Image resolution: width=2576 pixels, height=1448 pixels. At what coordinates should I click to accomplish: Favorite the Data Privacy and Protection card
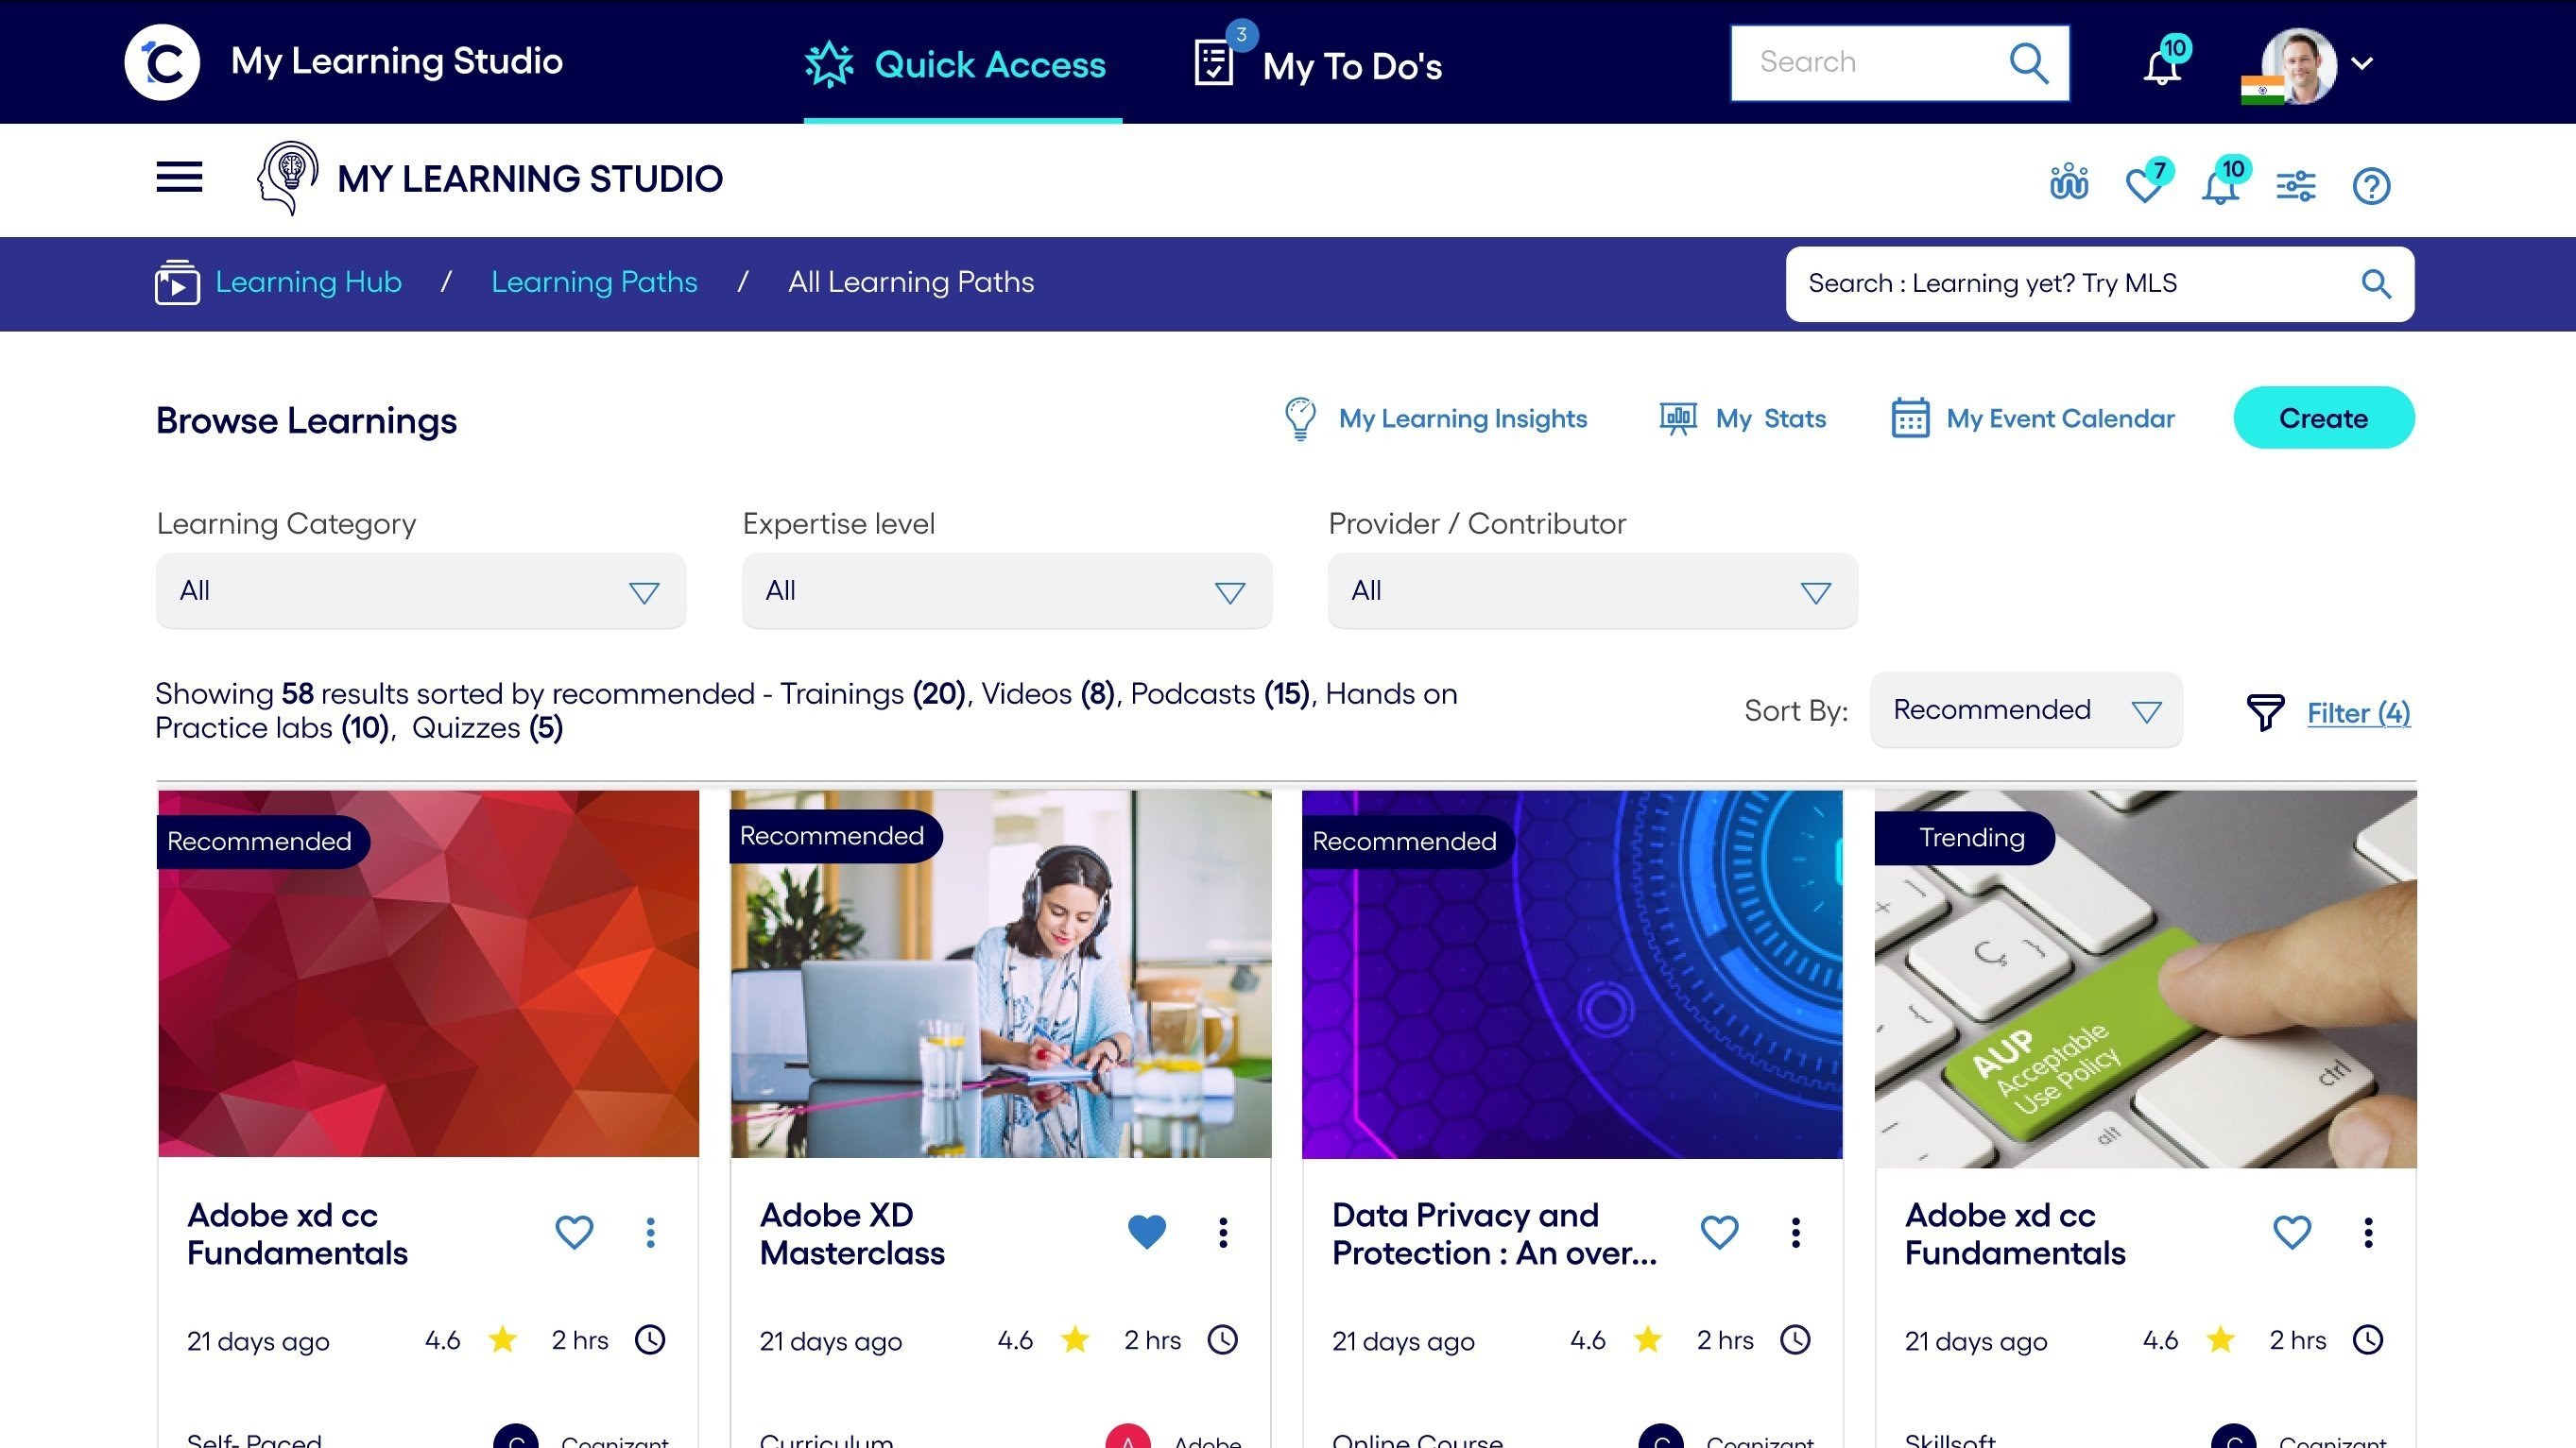click(x=1719, y=1232)
